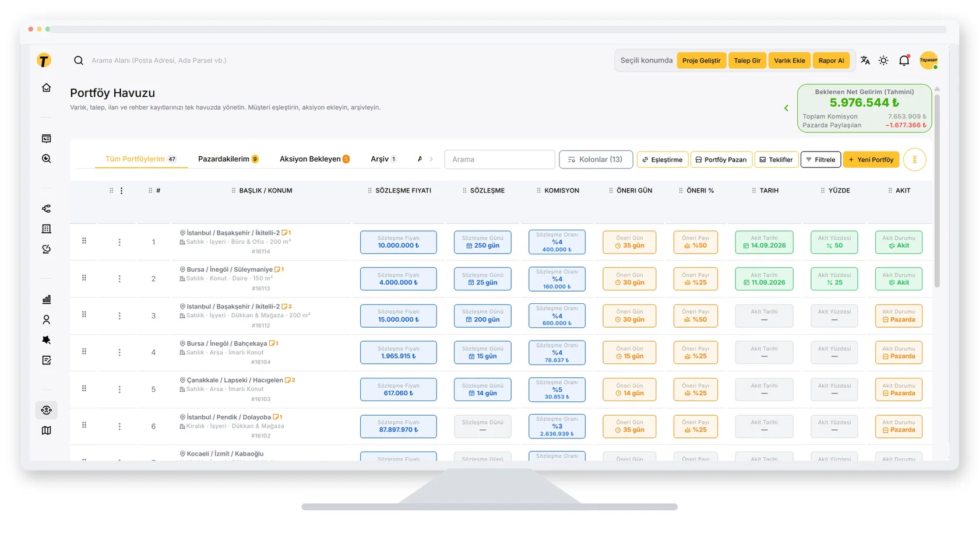
Task: Collapse the Beklenen Net Gelirim card chevron
Action: click(x=786, y=108)
